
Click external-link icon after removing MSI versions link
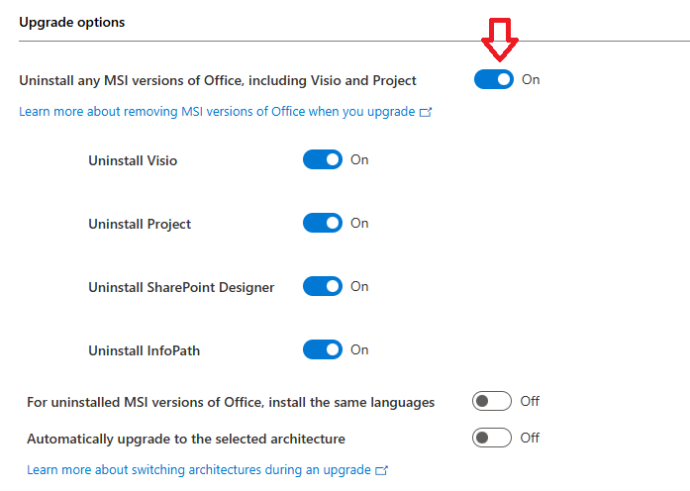click(426, 113)
